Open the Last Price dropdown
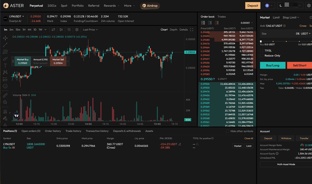312x184 pixels. (x=90, y=30)
